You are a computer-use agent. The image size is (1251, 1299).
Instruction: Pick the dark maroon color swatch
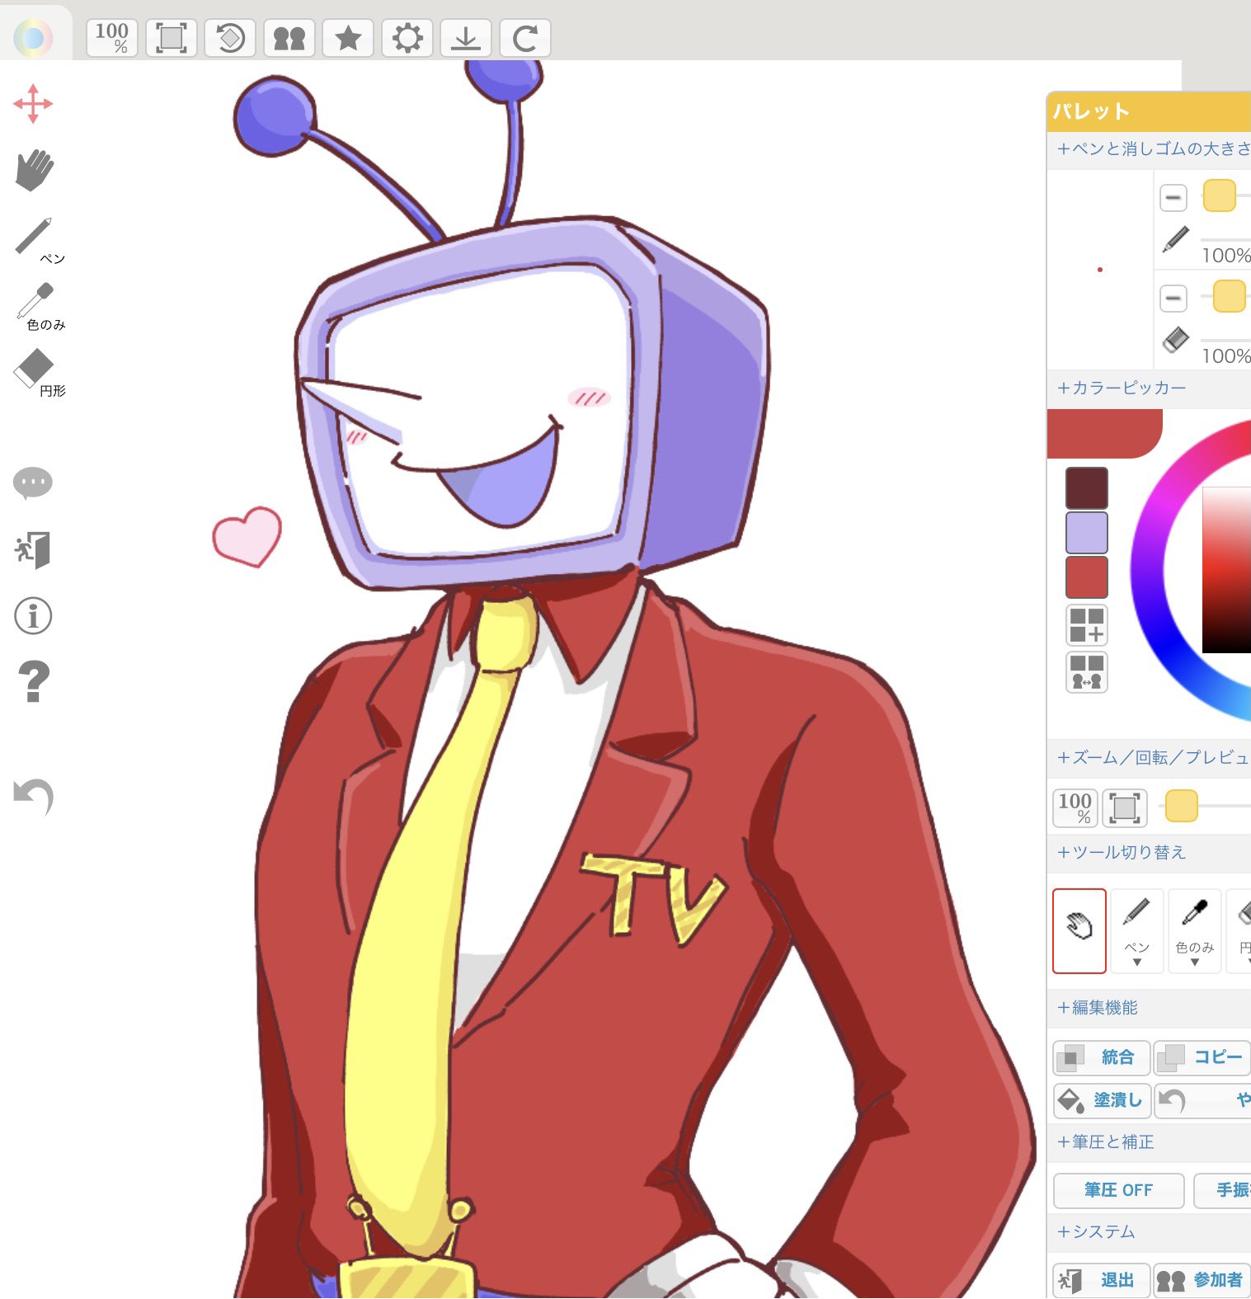coord(1087,488)
